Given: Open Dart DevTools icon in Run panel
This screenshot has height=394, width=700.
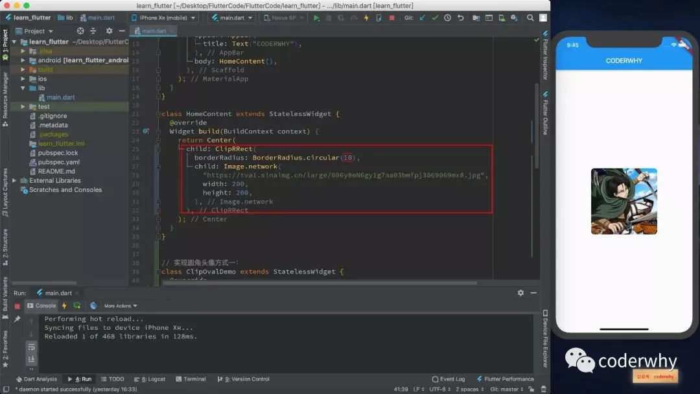Looking at the screenshot, I should pos(93,306).
